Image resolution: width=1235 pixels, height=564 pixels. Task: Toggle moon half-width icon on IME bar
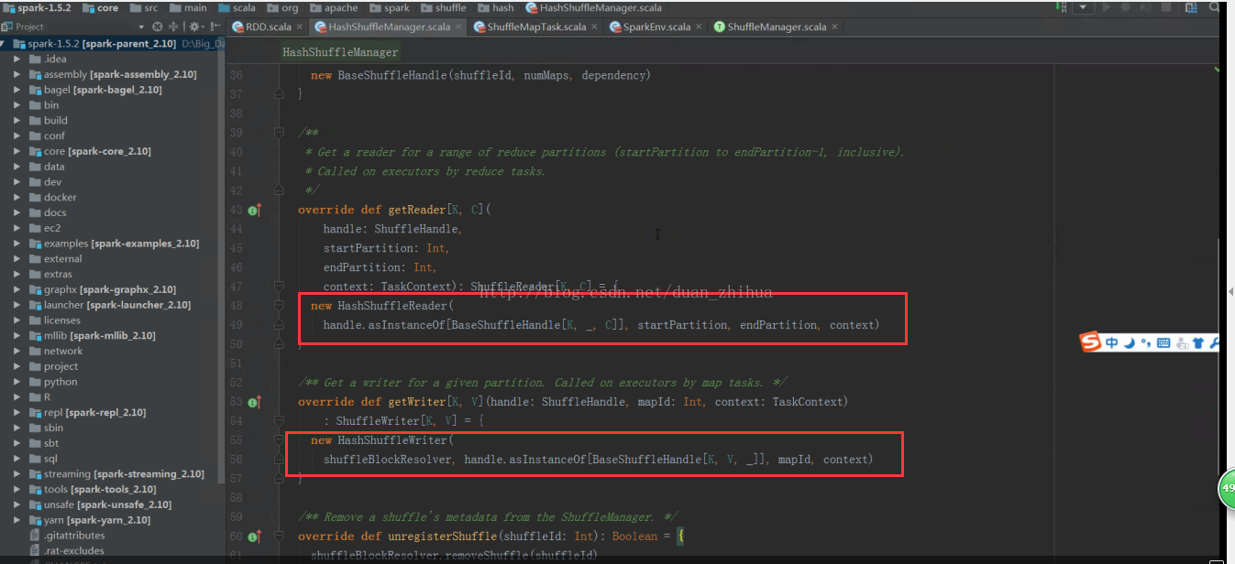[1130, 343]
